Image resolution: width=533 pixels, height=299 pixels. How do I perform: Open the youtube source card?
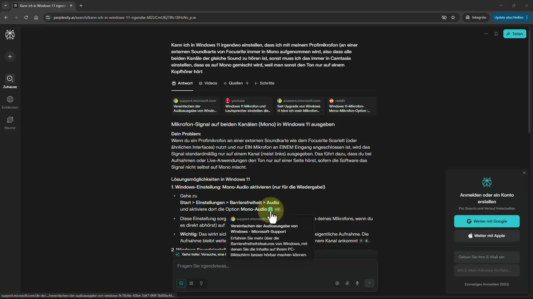[248, 105]
